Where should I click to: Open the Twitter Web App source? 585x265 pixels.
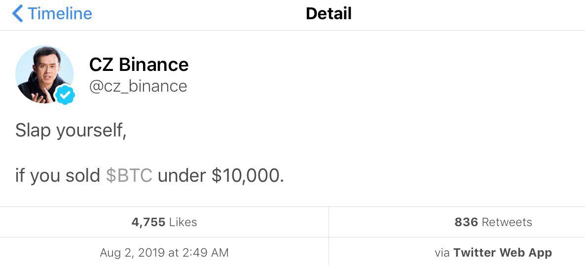click(x=502, y=253)
